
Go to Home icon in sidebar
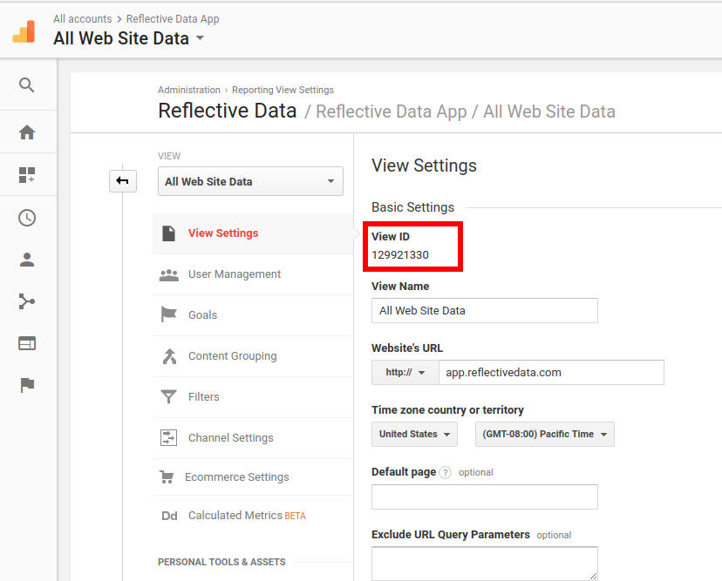pos(27,132)
